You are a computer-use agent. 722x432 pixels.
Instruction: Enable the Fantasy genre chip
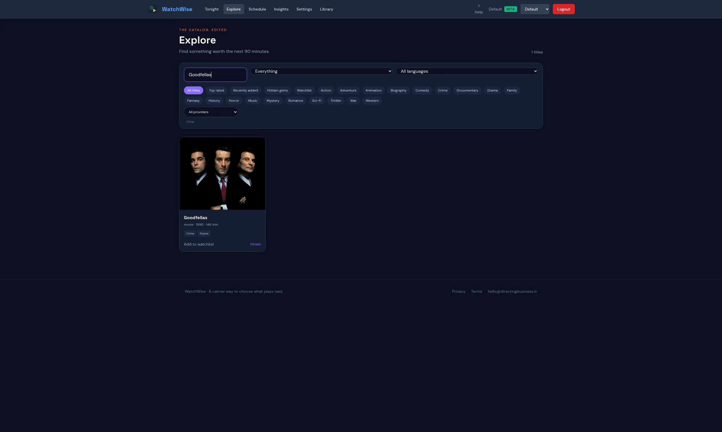point(193,100)
